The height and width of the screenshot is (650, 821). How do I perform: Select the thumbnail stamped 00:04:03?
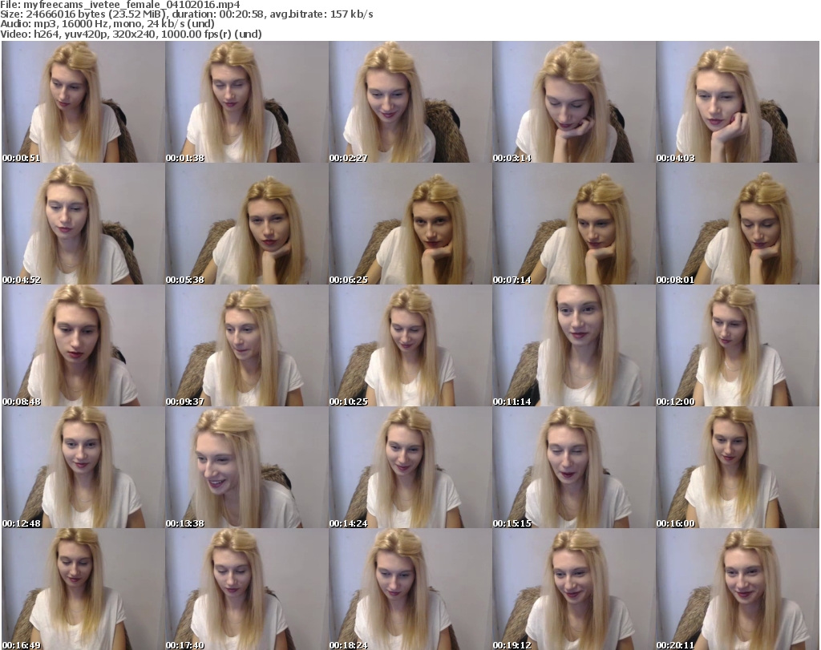point(738,102)
